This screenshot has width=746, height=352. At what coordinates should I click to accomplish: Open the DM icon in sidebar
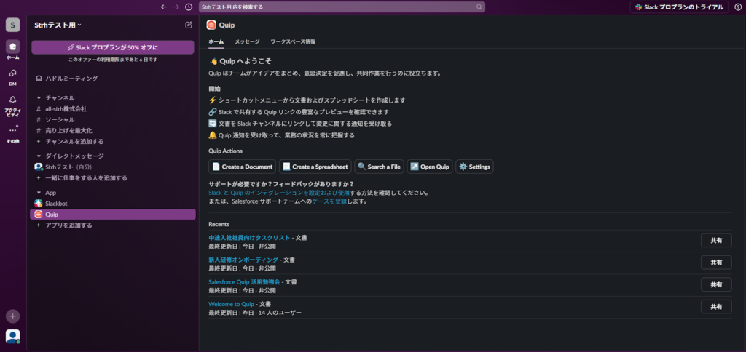(x=12, y=74)
